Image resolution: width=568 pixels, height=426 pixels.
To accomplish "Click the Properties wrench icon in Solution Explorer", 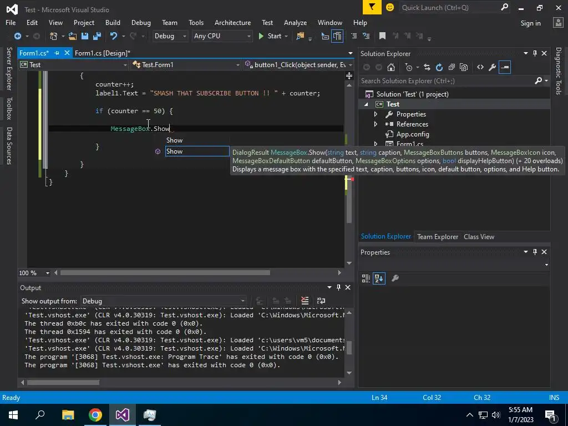I will tap(493, 67).
